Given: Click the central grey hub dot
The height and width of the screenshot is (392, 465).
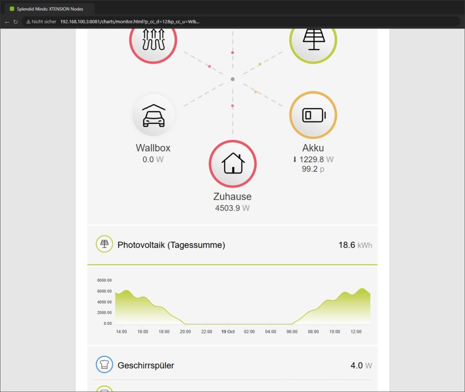Looking at the screenshot, I should pos(233,79).
